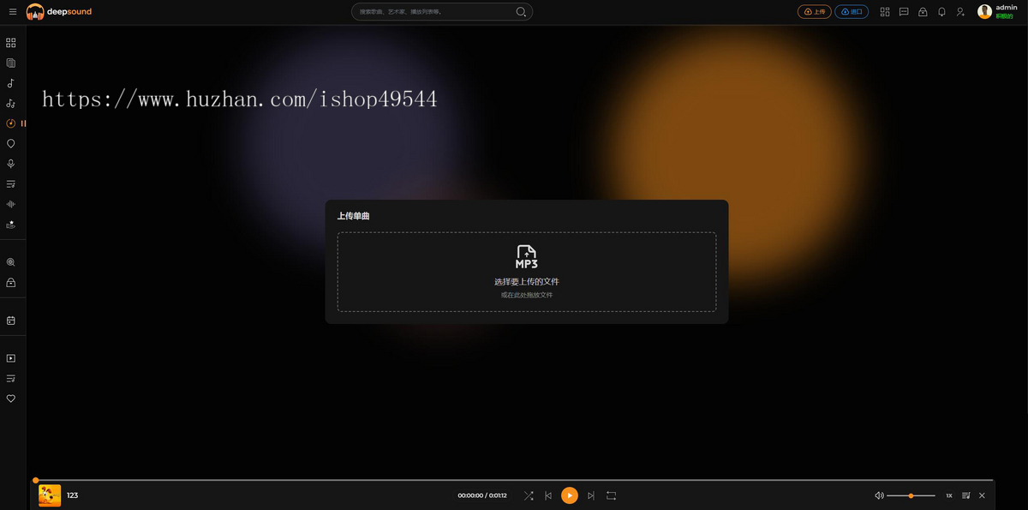Open the calendar icon in sidebar
The width and height of the screenshot is (1028, 510).
11,321
